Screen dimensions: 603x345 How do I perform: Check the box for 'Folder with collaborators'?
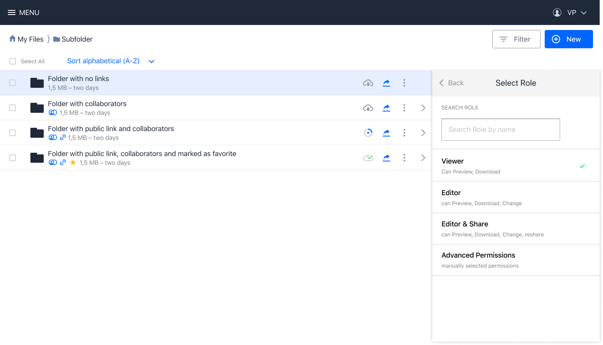[12, 108]
